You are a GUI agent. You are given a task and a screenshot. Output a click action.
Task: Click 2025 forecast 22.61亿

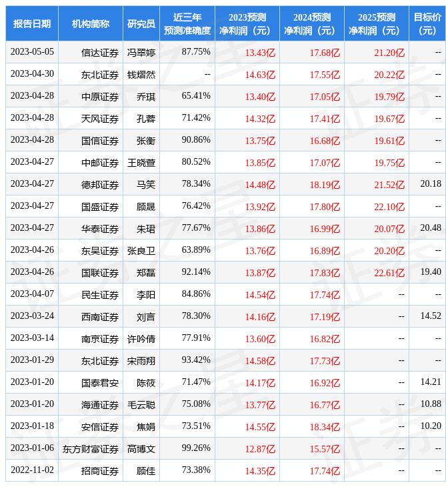[x=389, y=273]
